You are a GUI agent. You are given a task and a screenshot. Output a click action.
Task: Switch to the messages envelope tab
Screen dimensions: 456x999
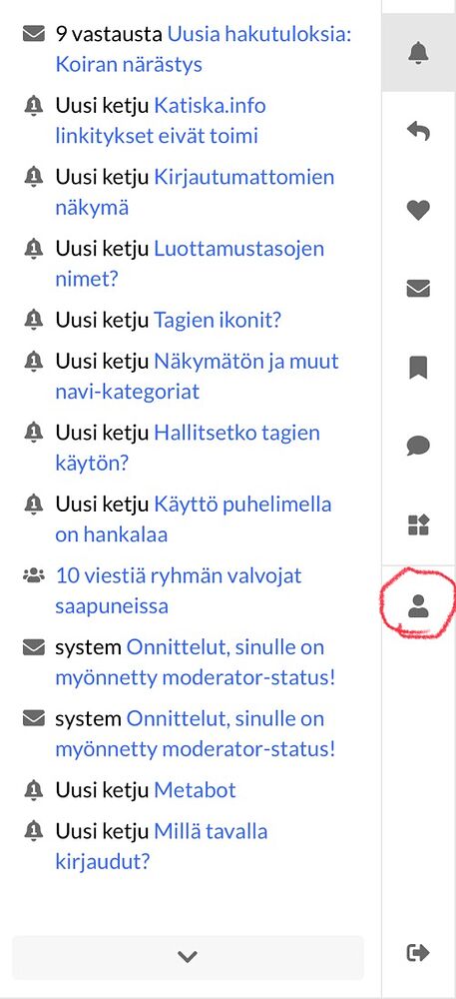[x=418, y=289]
